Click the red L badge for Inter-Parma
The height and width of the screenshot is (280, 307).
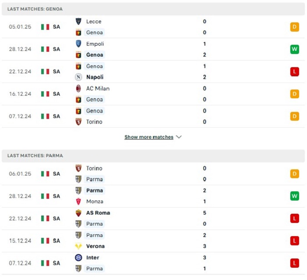294,263
